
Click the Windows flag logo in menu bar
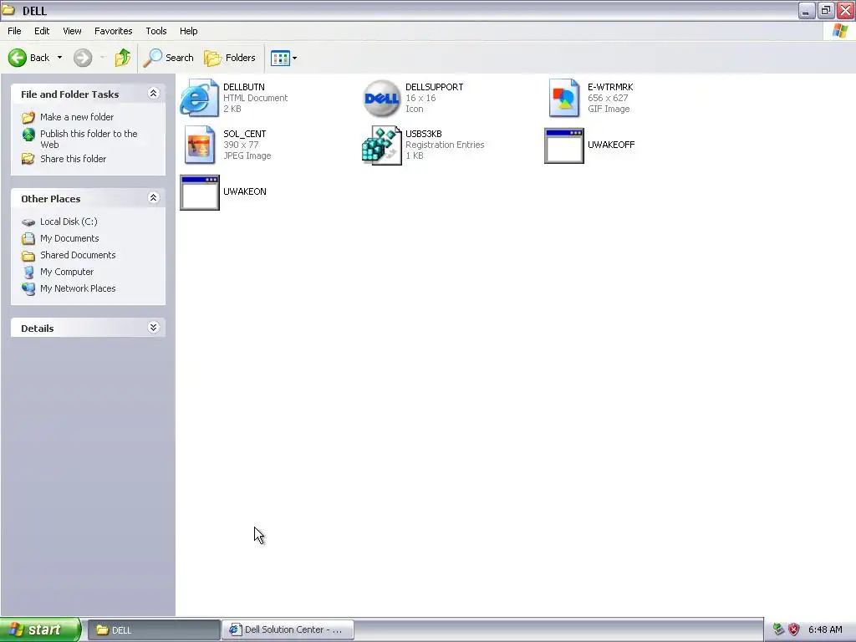[x=840, y=31]
